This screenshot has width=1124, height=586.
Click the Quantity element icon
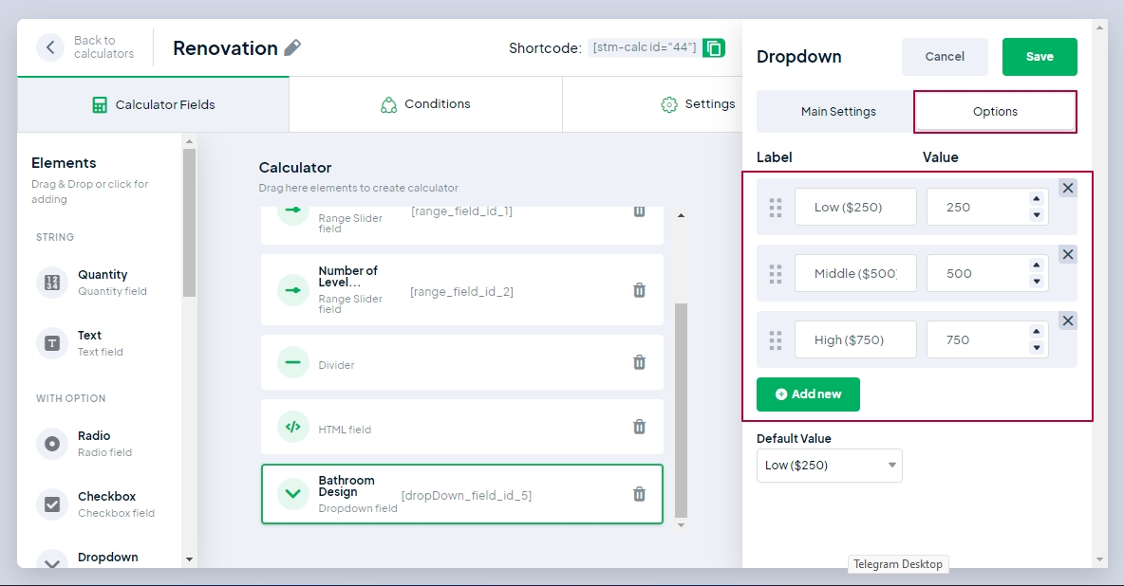pos(51,283)
